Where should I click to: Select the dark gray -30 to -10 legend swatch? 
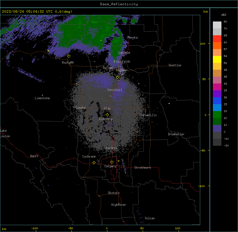(x=217, y=142)
